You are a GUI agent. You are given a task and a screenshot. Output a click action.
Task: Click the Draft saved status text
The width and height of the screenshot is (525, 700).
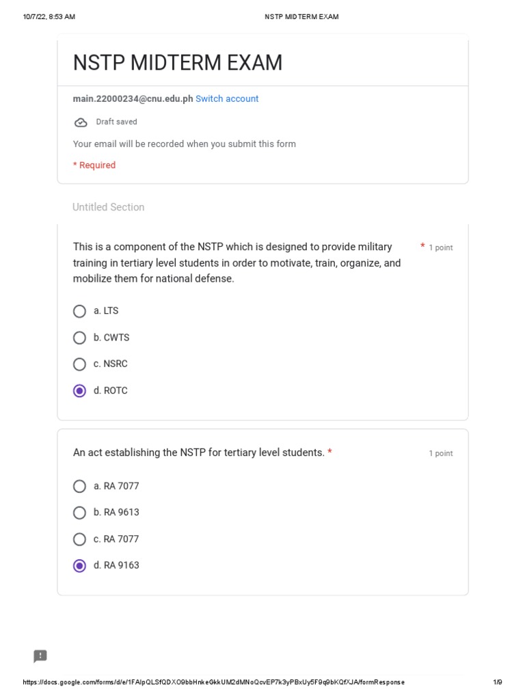coord(116,122)
